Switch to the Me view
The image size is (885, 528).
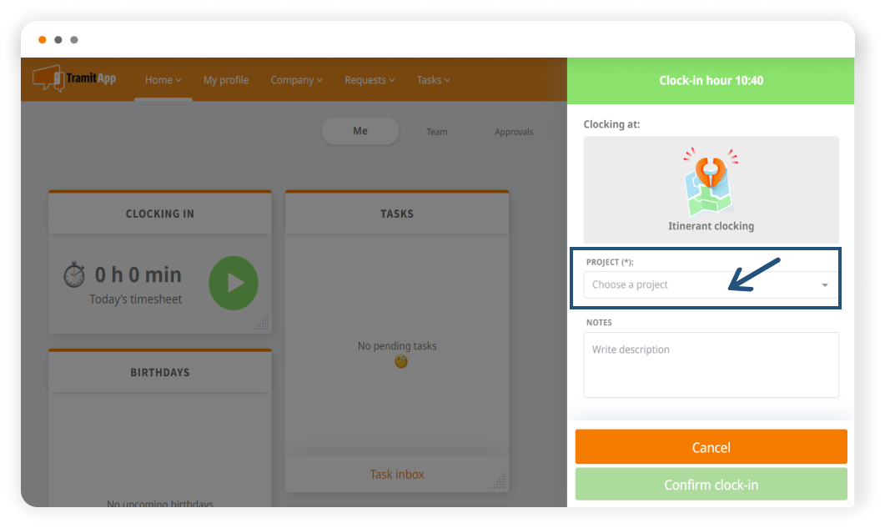tap(360, 131)
